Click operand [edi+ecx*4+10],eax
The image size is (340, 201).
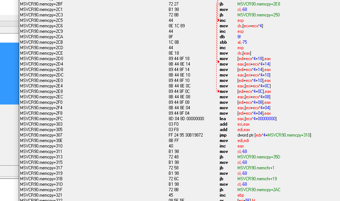(254, 80)
